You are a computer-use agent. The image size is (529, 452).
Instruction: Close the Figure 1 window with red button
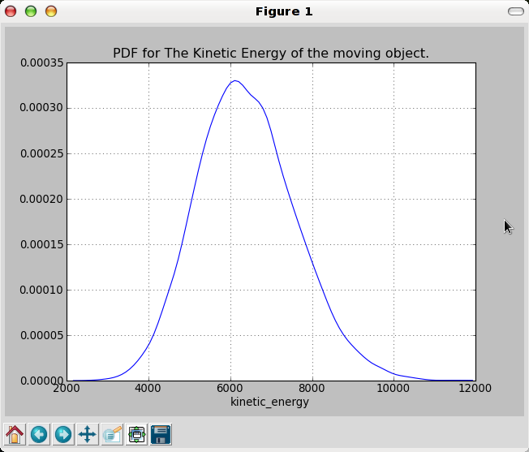click(x=11, y=11)
